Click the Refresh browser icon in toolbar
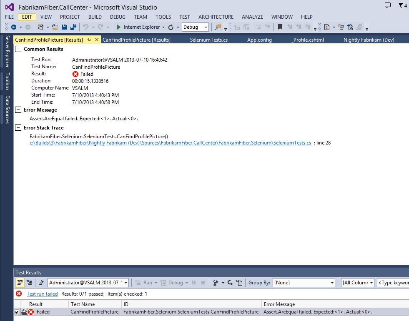This screenshot has height=321, width=409. [x=171, y=27]
